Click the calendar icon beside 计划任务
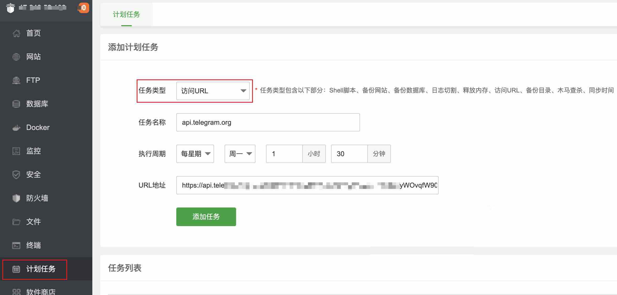The height and width of the screenshot is (295, 617). pos(16,269)
